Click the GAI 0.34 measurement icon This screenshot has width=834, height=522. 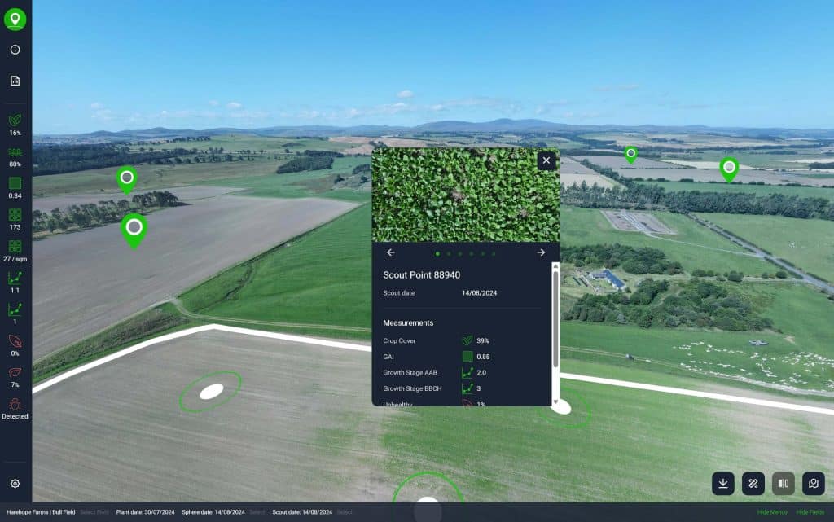14,182
